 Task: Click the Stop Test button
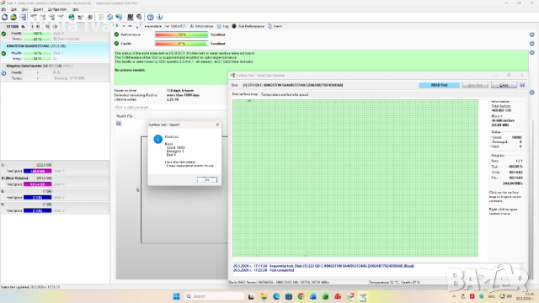[x=475, y=85]
